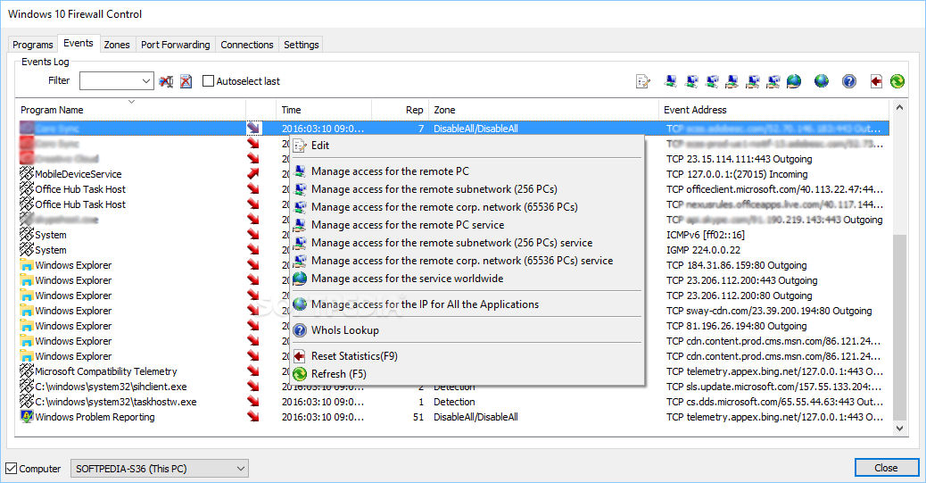Screen dimensions: 926x483
Task: Switch to the Connections tab
Action: click(x=247, y=45)
